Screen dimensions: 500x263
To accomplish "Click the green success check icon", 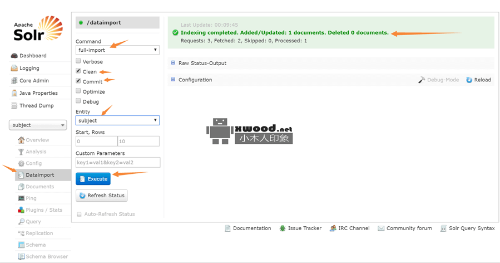I will coord(175,32).
